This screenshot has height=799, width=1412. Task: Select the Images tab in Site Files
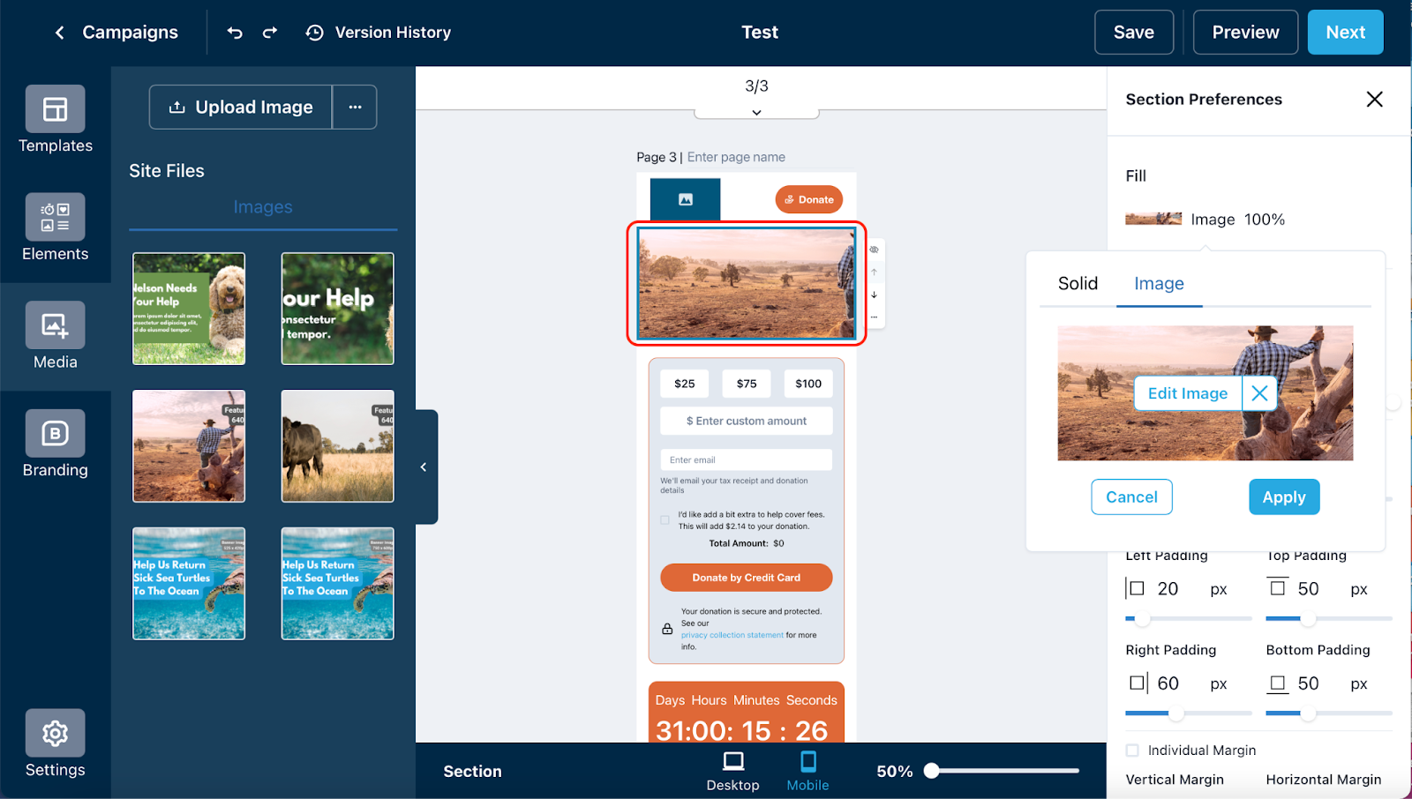tap(263, 207)
